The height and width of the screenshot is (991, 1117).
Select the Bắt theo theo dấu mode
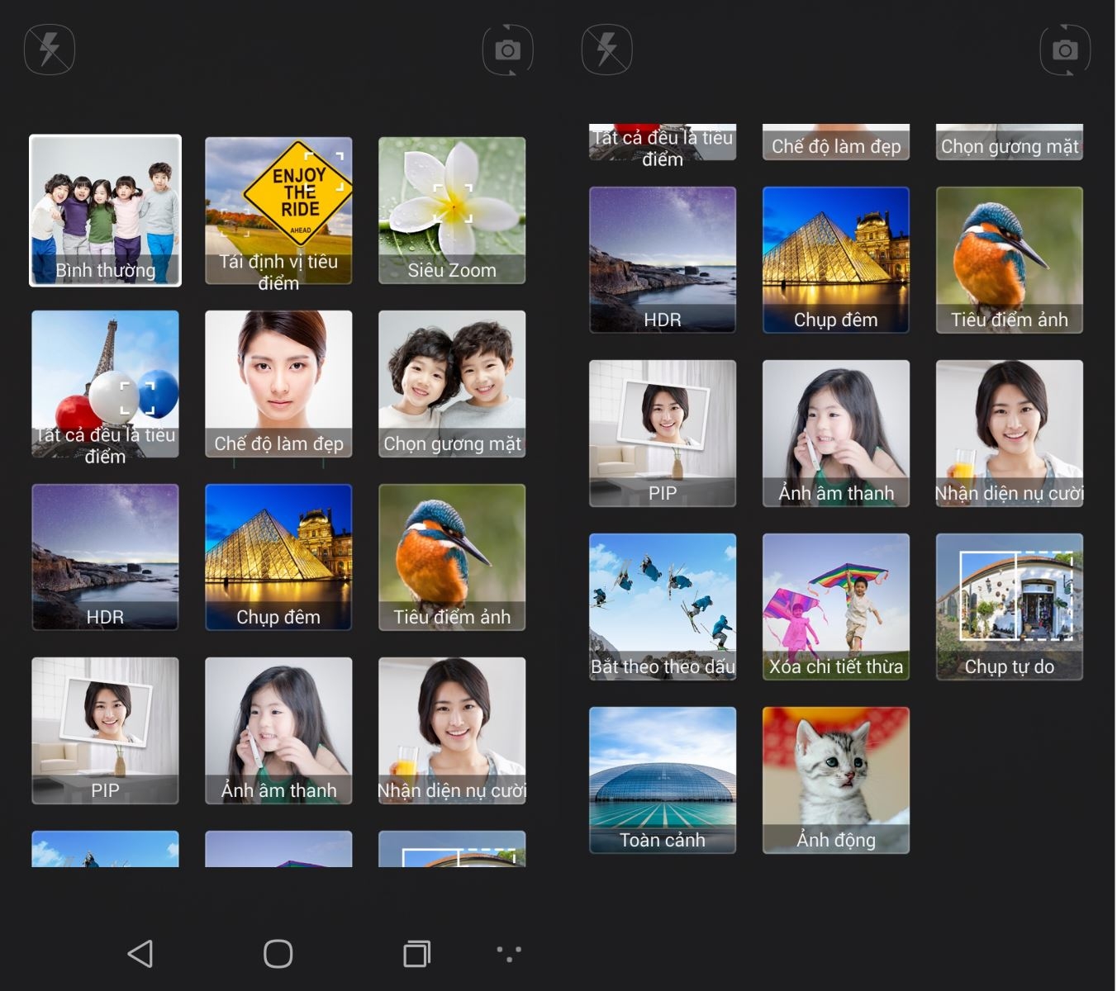point(663,607)
